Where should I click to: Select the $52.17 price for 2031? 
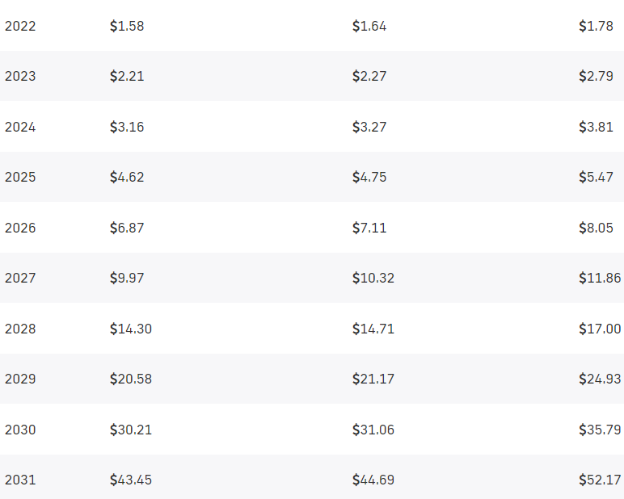600,480
